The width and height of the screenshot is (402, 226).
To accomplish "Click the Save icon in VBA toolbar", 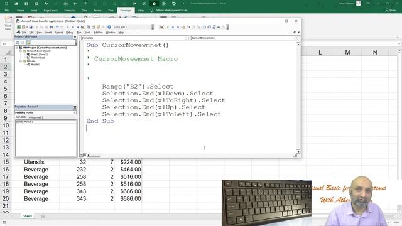I will [x=31, y=27].
